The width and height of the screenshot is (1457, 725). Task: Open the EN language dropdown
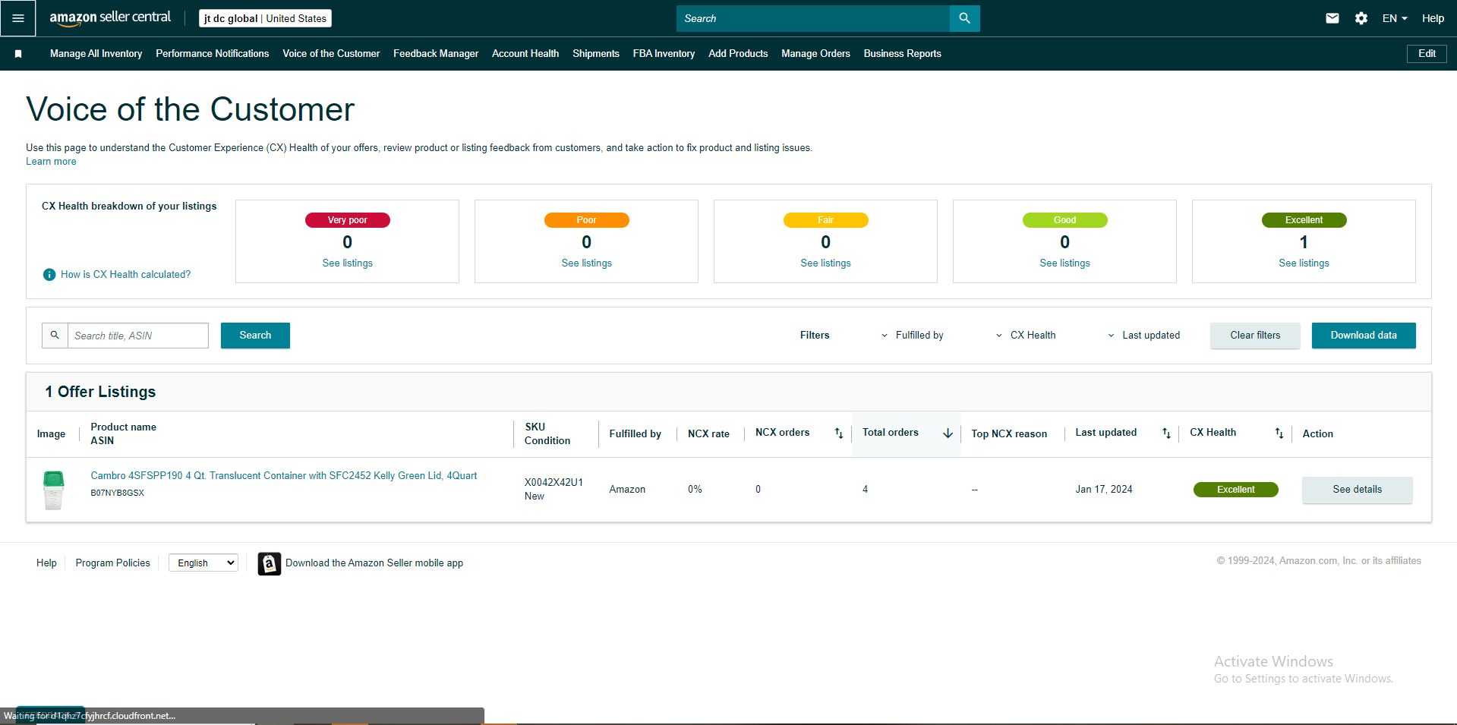pyautogui.click(x=1395, y=18)
